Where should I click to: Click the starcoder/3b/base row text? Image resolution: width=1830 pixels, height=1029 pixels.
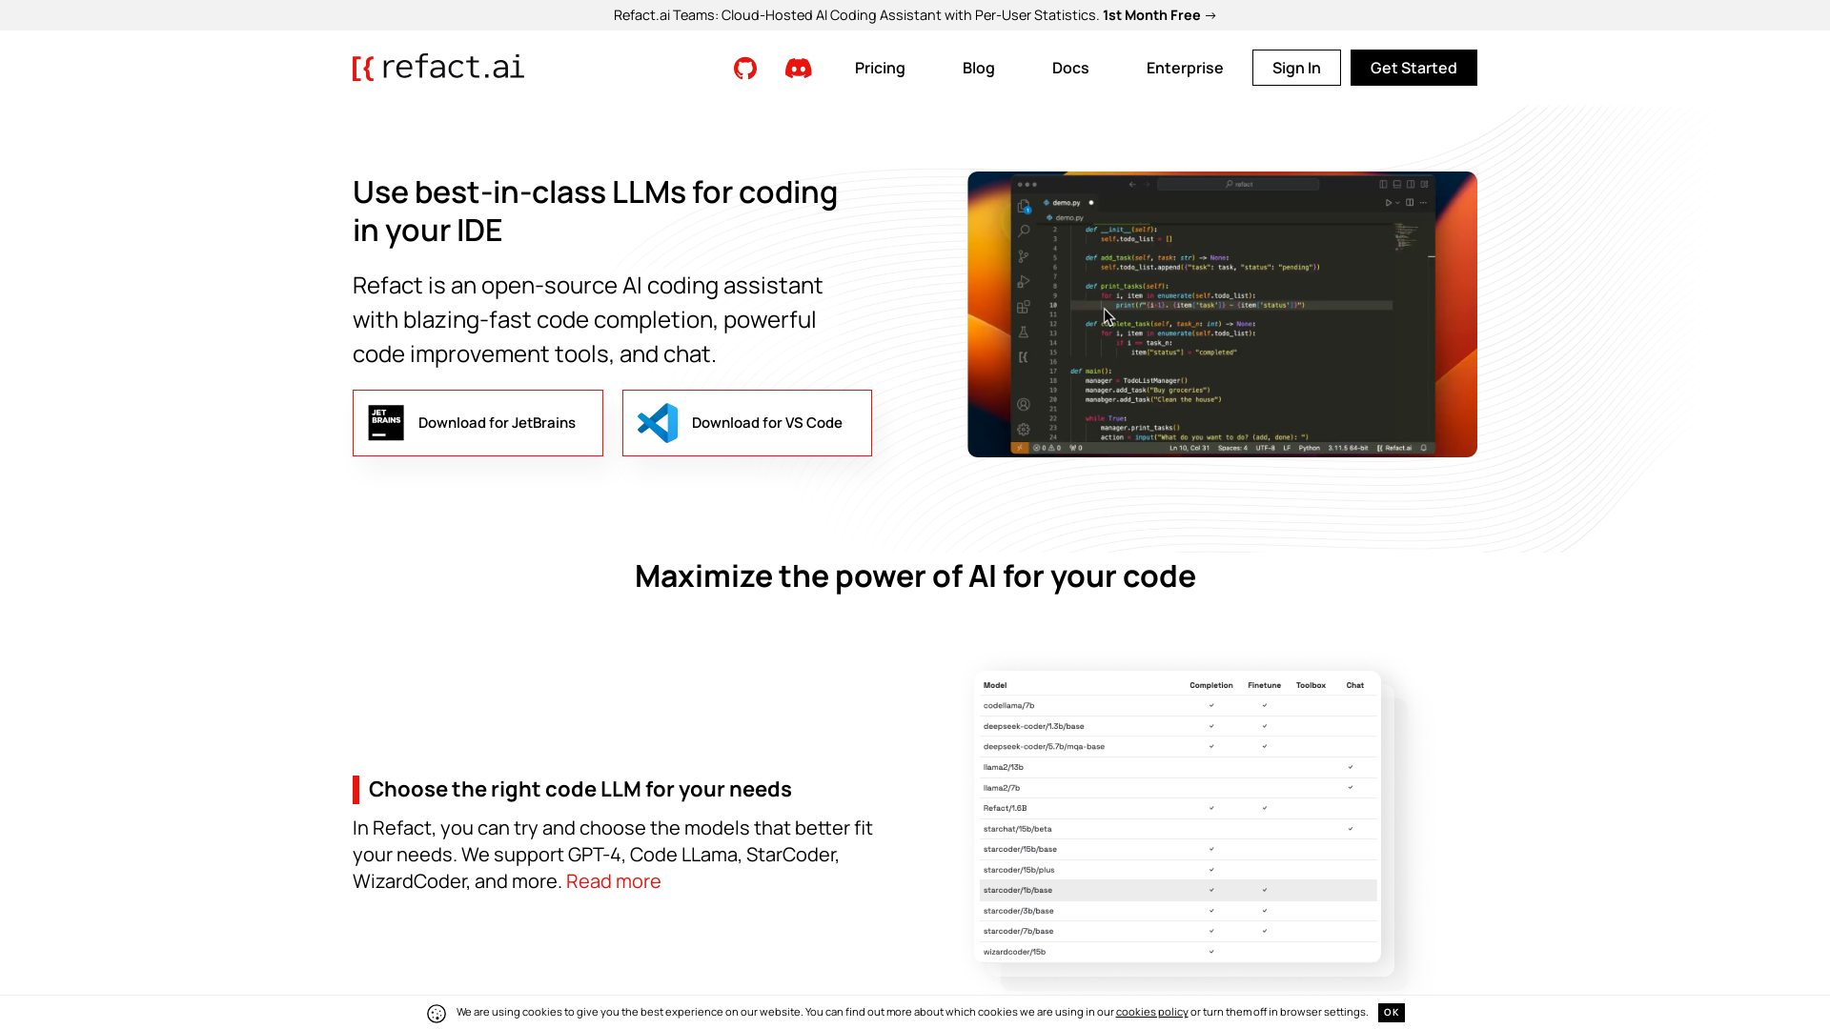tap(1018, 911)
